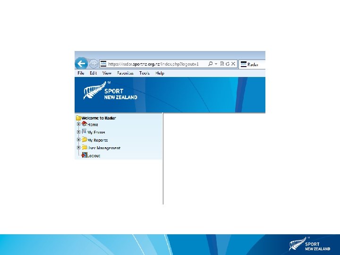
Task: Click the site favicon left of the URL
Action: [103, 64]
